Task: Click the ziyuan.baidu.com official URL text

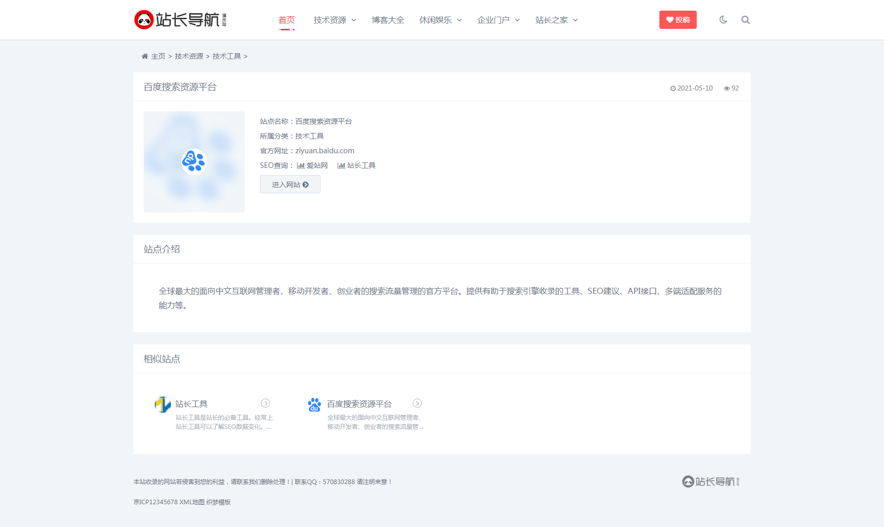Action: click(x=325, y=151)
